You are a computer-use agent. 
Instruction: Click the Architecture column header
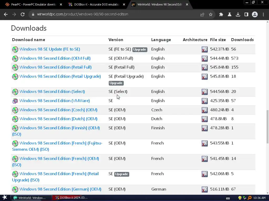tap(195, 40)
